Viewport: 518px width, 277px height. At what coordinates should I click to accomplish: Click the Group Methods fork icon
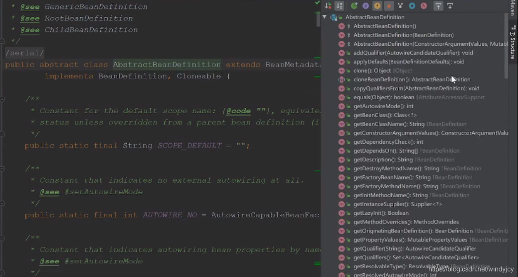pyautogui.click(x=400, y=6)
